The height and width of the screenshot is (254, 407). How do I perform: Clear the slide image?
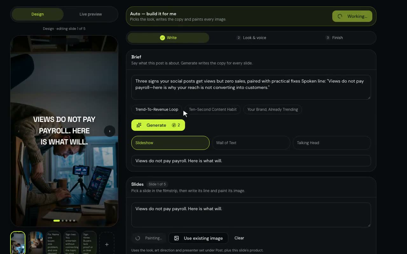[x=239, y=238]
